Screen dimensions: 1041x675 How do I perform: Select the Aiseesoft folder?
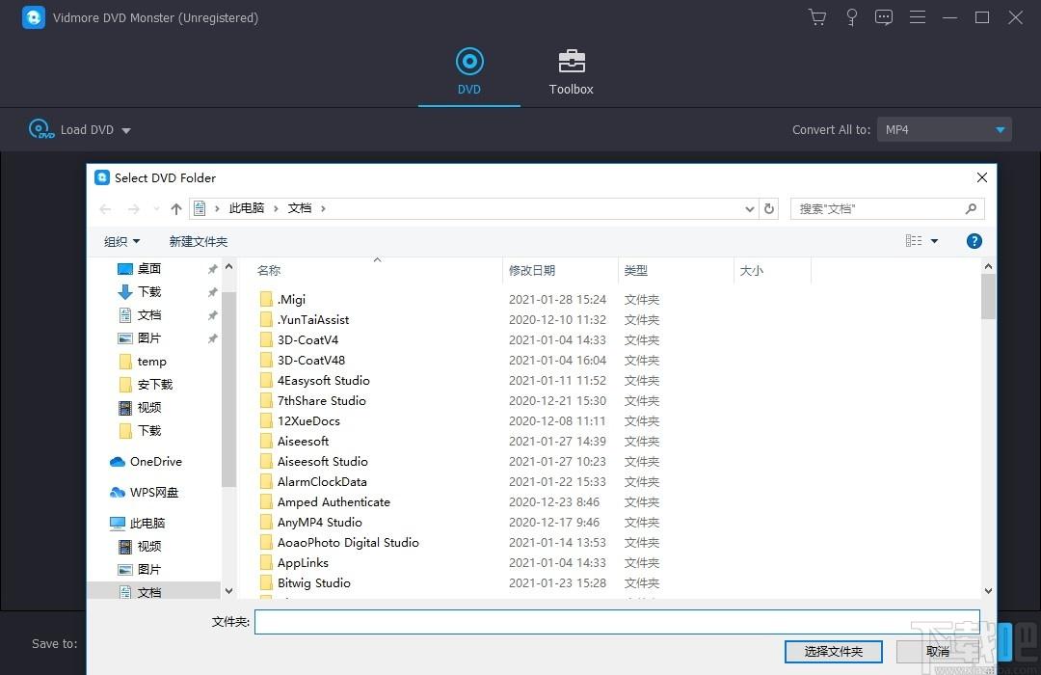(x=303, y=441)
